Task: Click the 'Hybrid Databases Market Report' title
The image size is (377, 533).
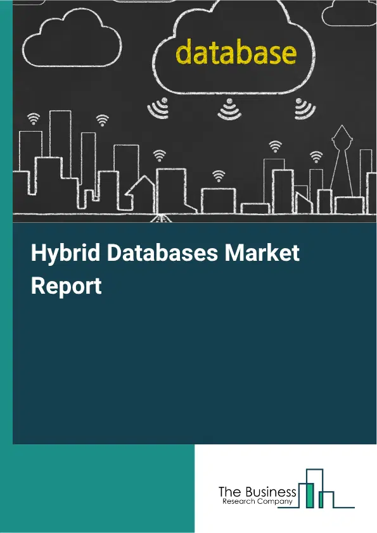Action: [x=165, y=269]
